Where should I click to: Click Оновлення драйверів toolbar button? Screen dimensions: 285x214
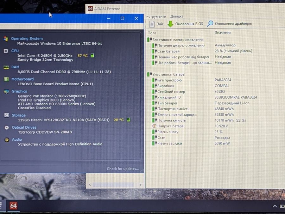pyautogui.click(x=229, y=24)
